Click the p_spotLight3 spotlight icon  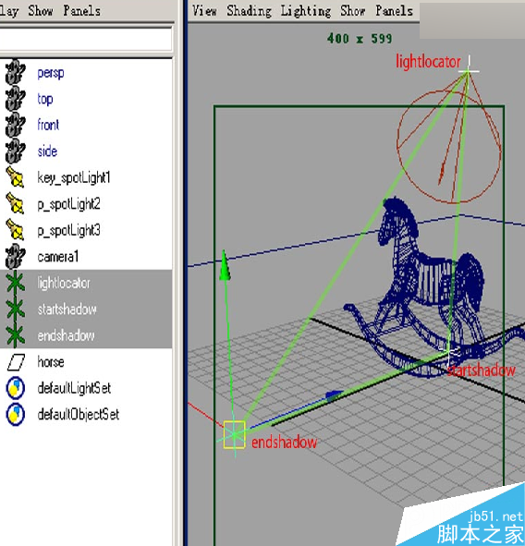click(x=15, y=230)
